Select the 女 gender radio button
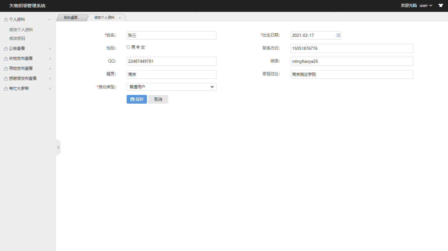448x251 pixels. click(138, 47)
